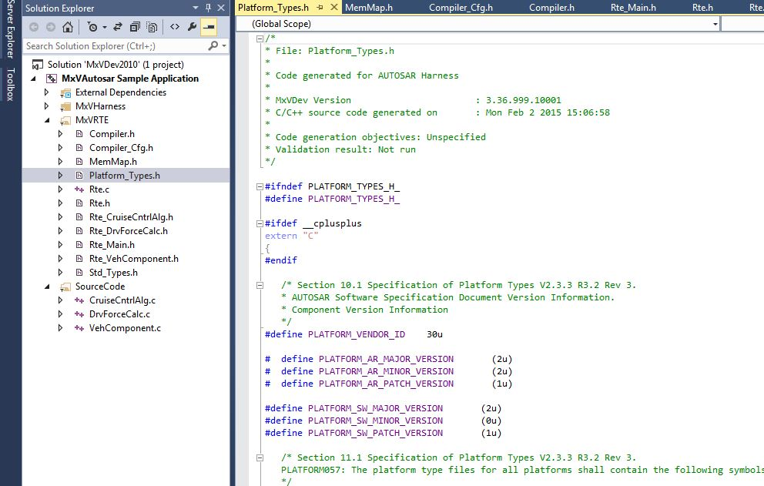Collapse the Section 10.1 comment block
Viewport: 764px width, 486px height.
click(x=260, y=285)
